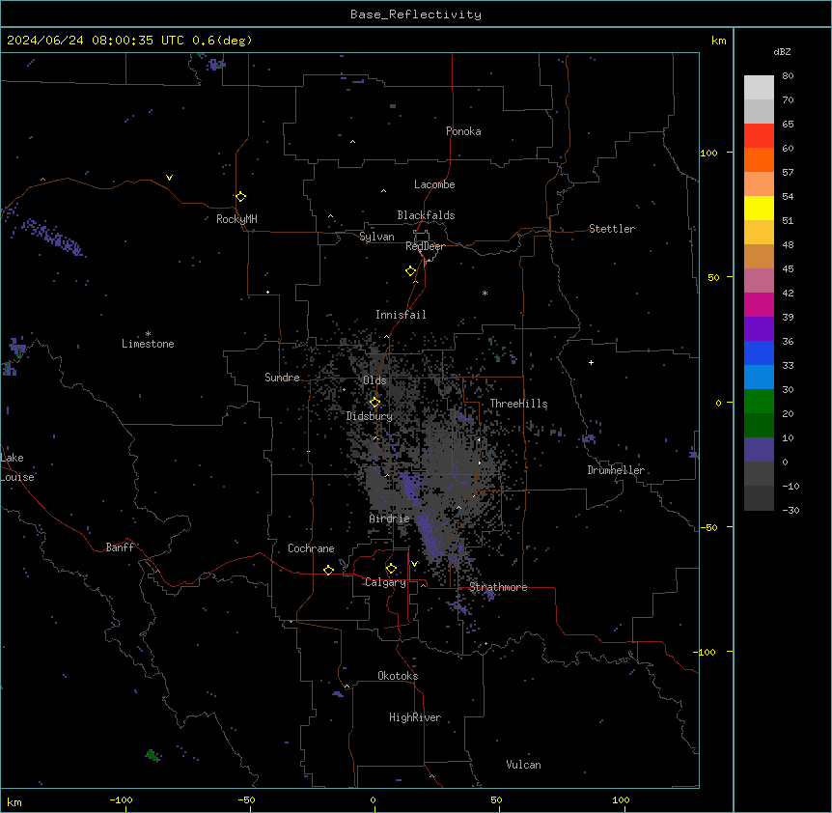This screenshot has height=813, width=832.
Task: Select the Ponoka label
Action: 463,131
